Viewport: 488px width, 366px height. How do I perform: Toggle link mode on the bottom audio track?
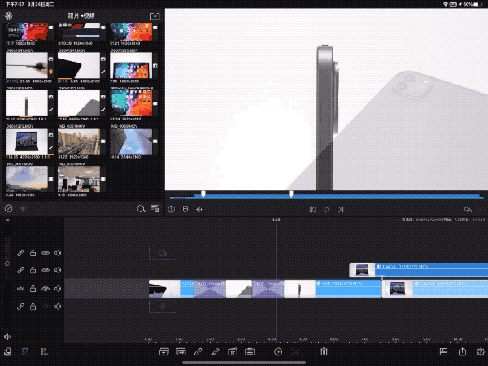click(x=20, y=307)
